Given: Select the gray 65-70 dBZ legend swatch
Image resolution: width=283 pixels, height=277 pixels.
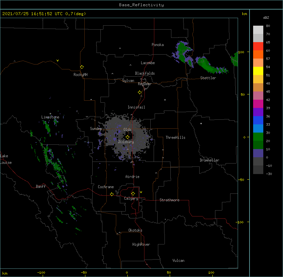Looking at the screenshot, I should (x=258, y=38).
